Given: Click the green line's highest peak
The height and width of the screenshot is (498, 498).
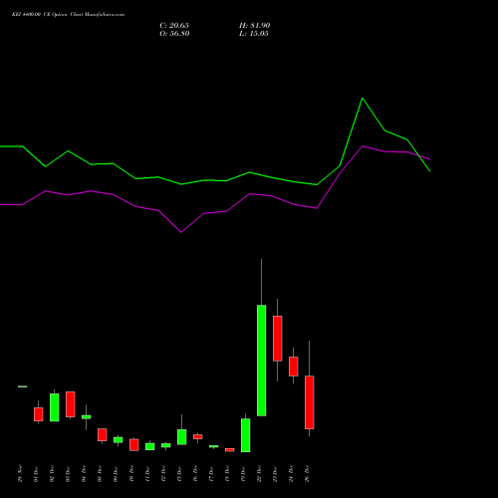Looking at the screenshot, I should coord(363,99).
